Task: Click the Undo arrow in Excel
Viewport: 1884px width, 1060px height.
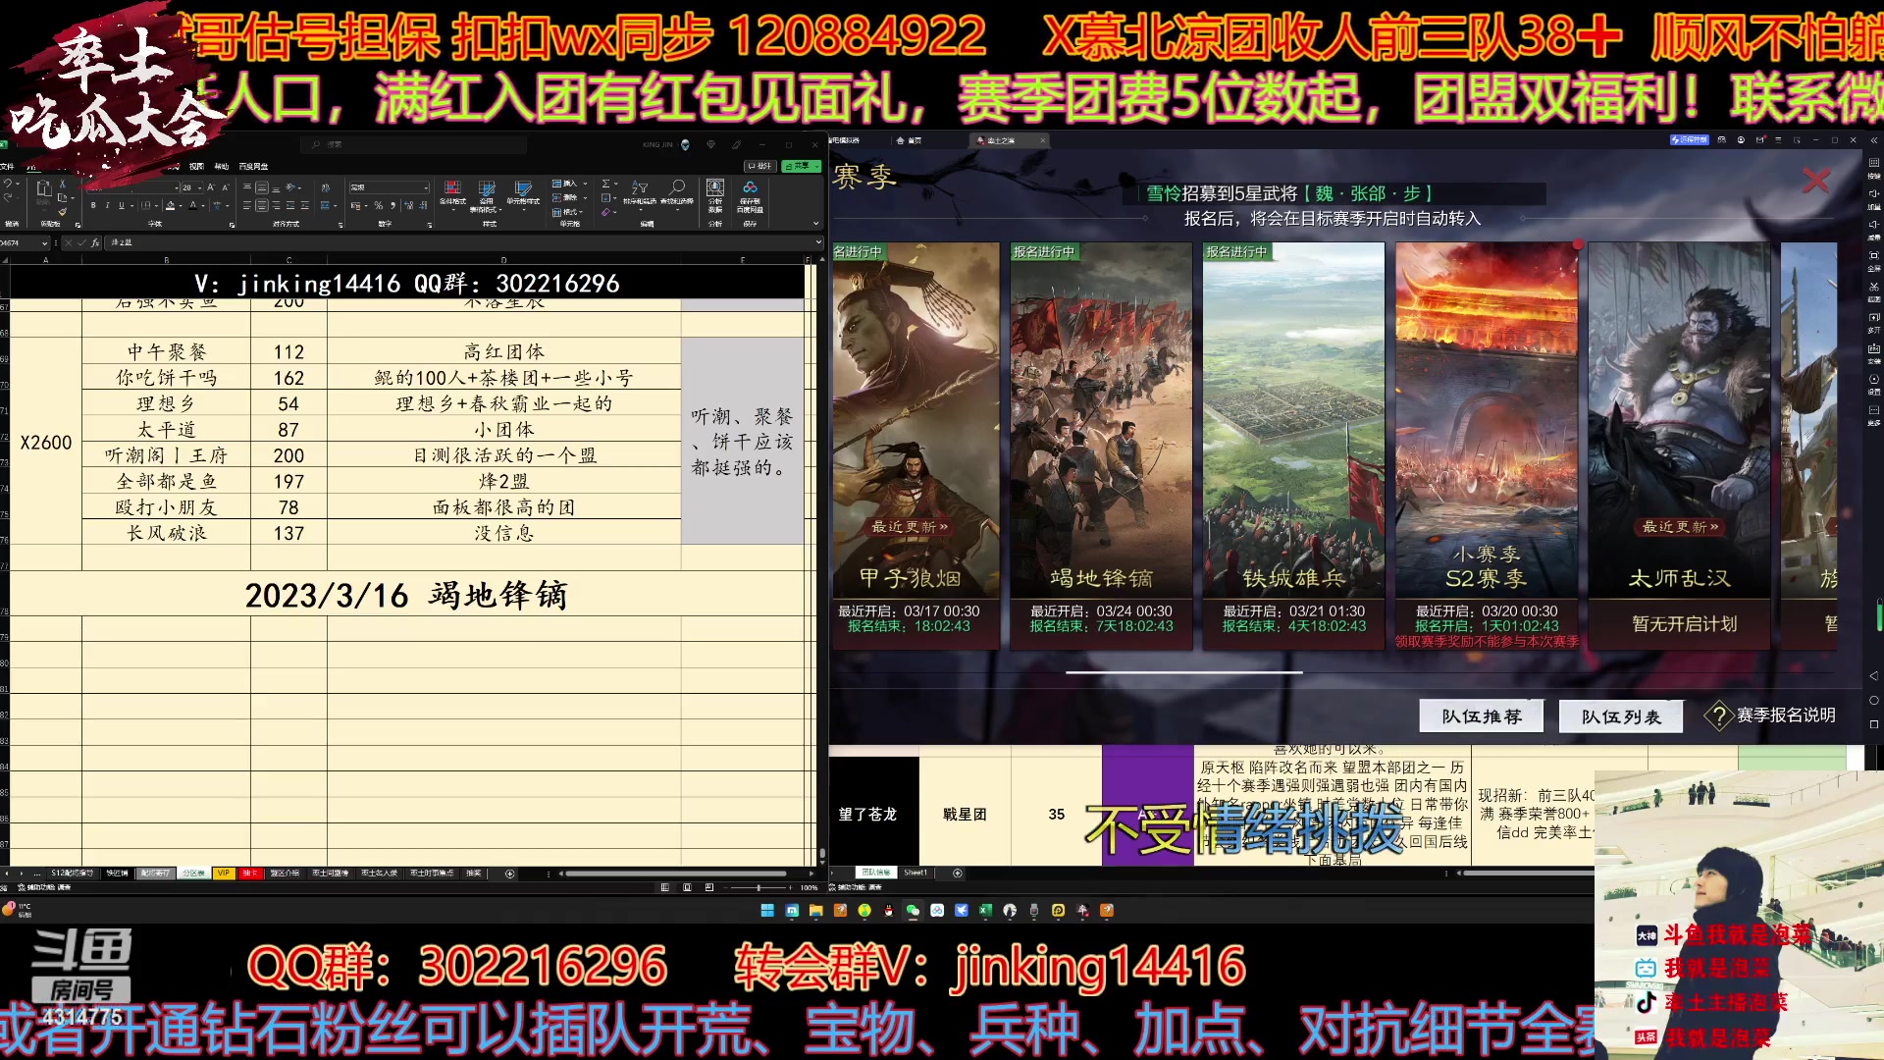Action: point(8,184)
